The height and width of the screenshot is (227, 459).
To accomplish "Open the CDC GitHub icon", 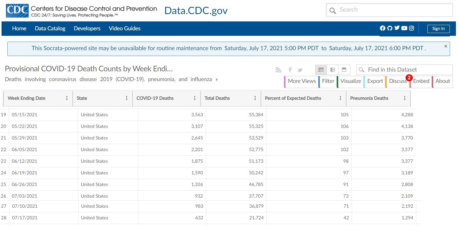I will (390, 28).
